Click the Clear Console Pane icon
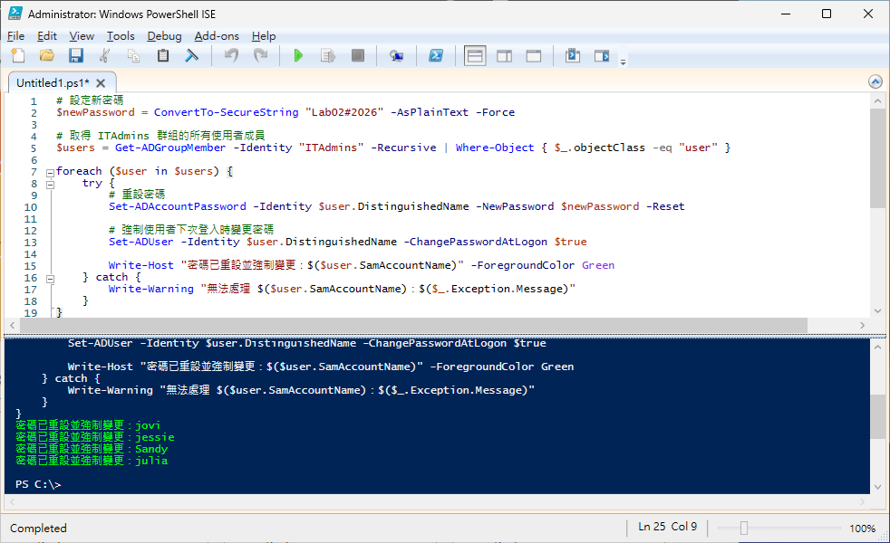Image resolution: width=890 pixels, height=543 pixels. pos(192,56)
